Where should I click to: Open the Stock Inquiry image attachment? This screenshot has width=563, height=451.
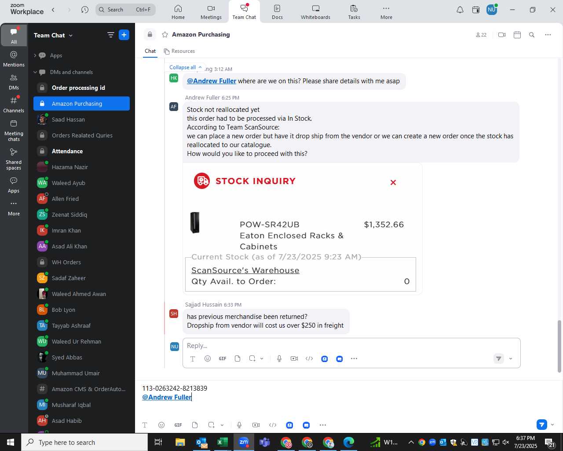[x=303, y=229]
